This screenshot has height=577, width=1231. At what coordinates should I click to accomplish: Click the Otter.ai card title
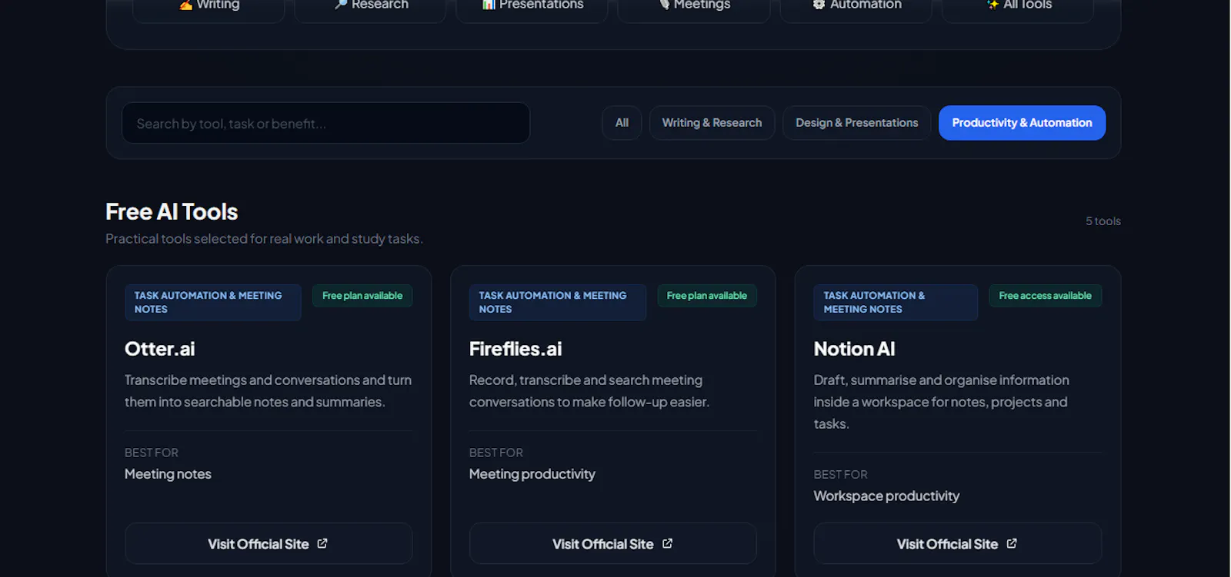(x=160, y=349)
